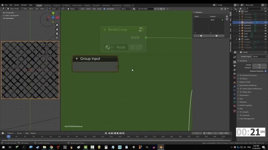This screenshot has width=268, height=150.
Task: Click the Viewport samples value field
Action: (260, 67)
